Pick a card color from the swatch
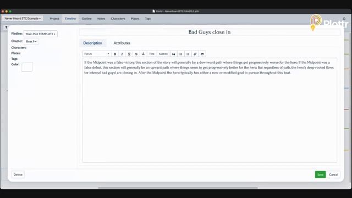352x198 pixels. pos(27,67)
